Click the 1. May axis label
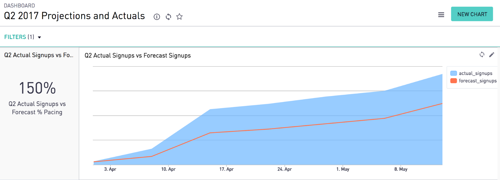The height and width of the screenshot is (180, 500). point(343,169)
